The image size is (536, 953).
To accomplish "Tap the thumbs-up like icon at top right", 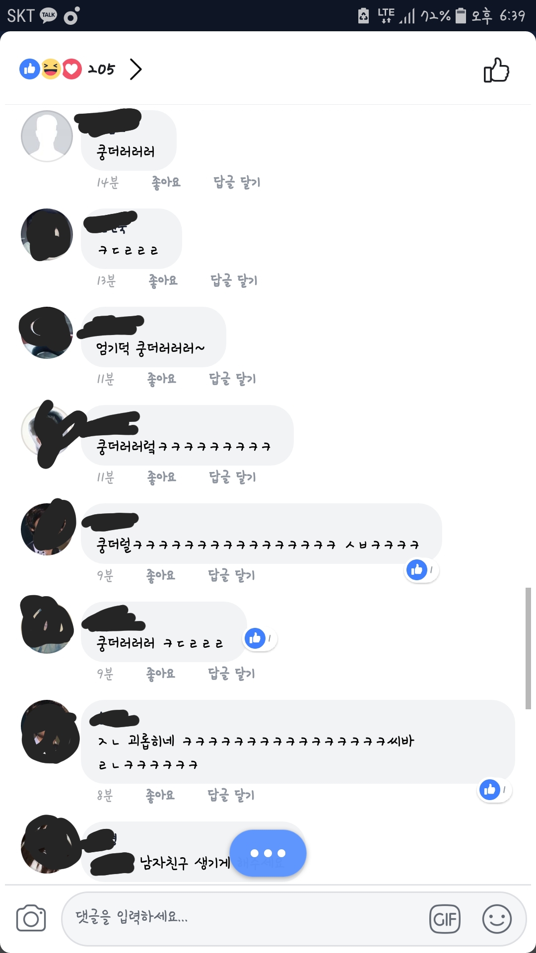I will coord(496,70).
